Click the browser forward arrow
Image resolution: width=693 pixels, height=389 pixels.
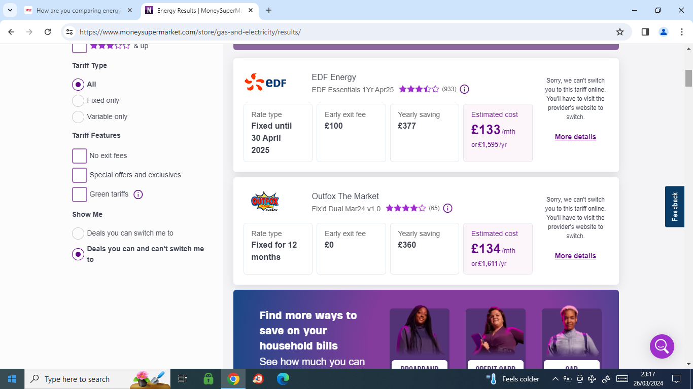[x=29, y=32]
